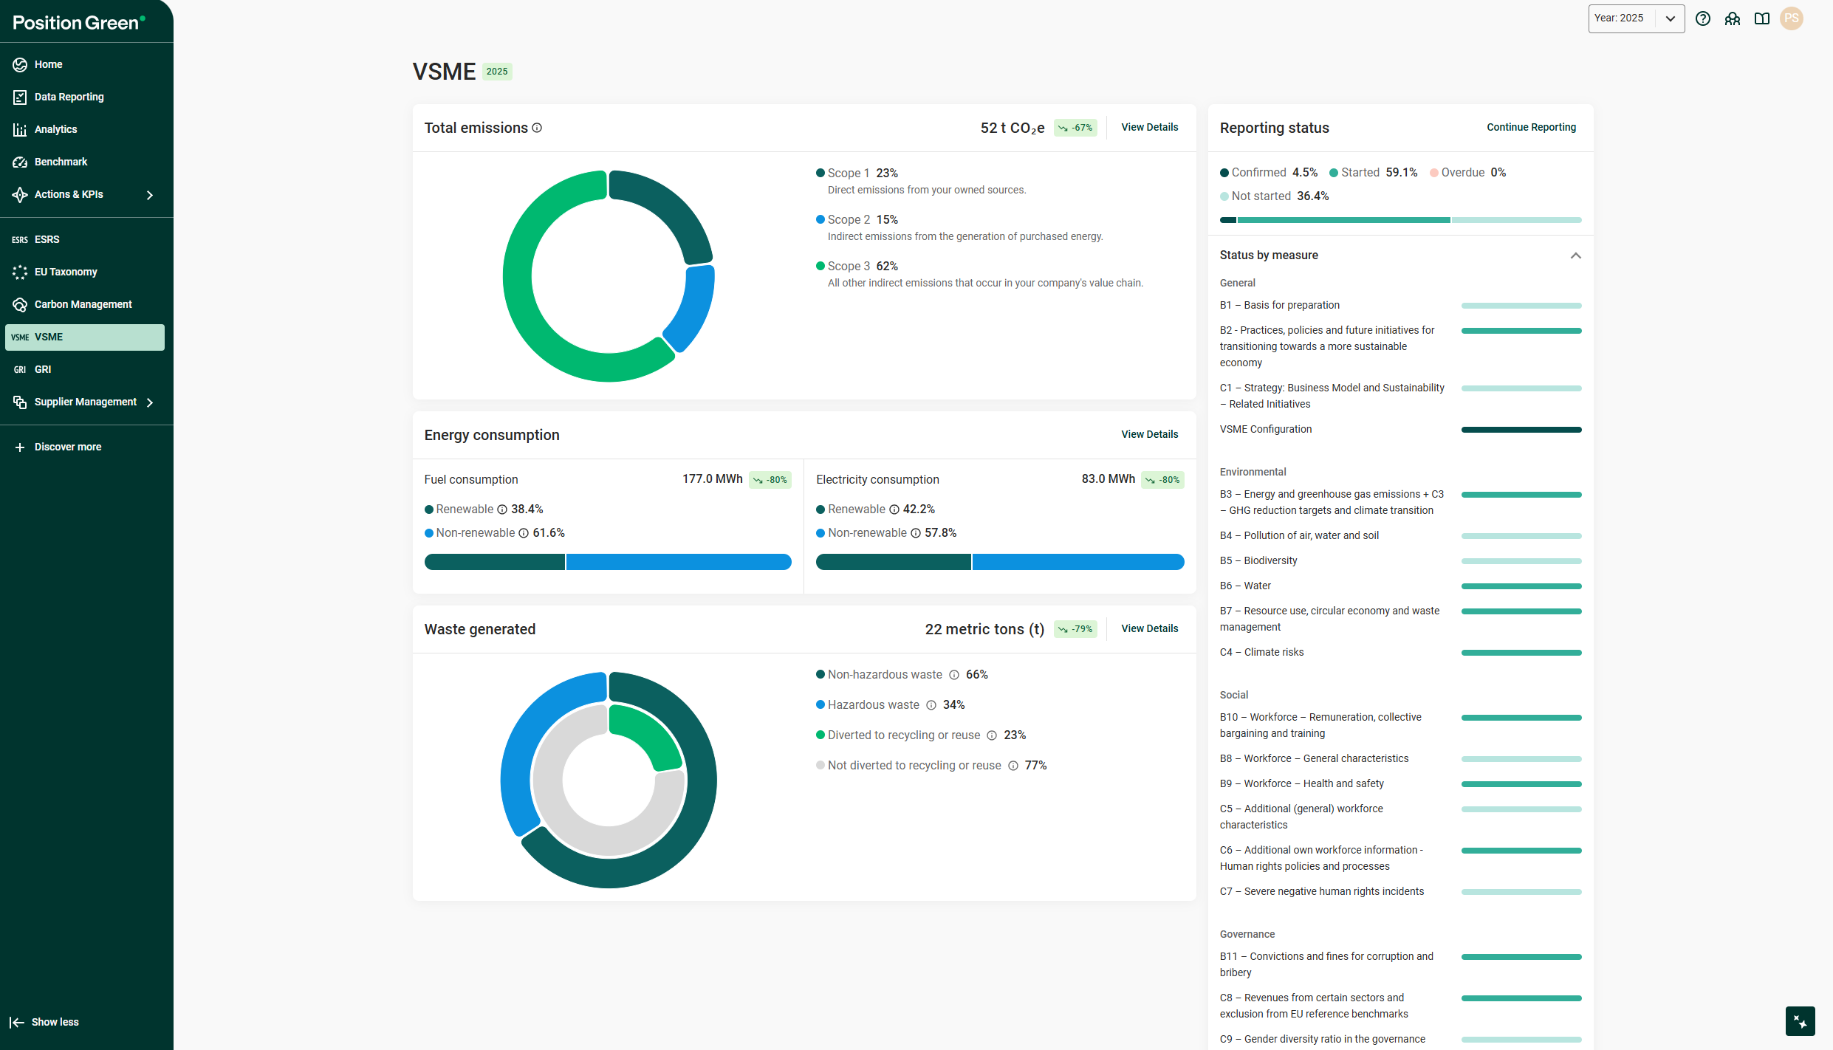Click fuel Renewable info icon
1833x1050 pixels.
pos(502,509)
